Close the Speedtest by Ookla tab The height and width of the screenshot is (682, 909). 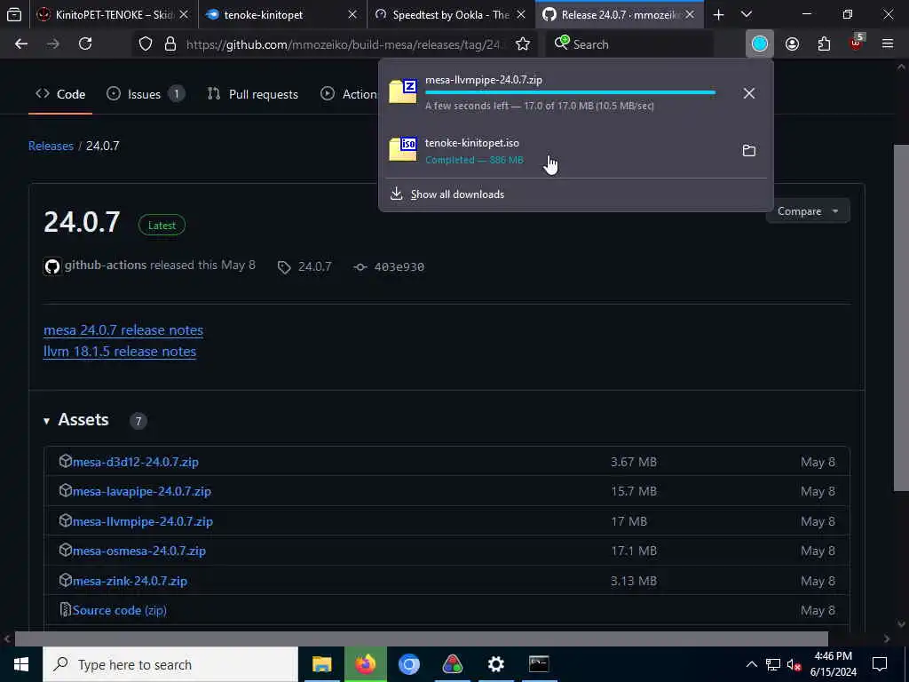[x=520, y=14]
